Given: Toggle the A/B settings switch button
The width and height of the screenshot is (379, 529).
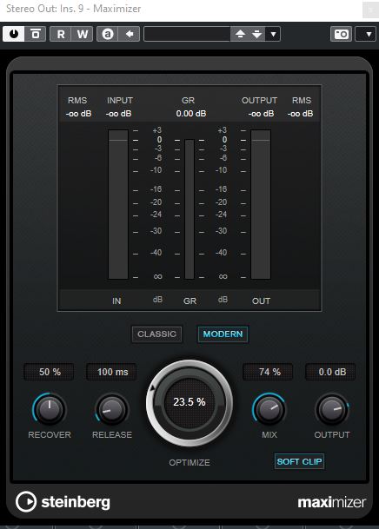Looking at the screenshot, I should pos(107,34).
